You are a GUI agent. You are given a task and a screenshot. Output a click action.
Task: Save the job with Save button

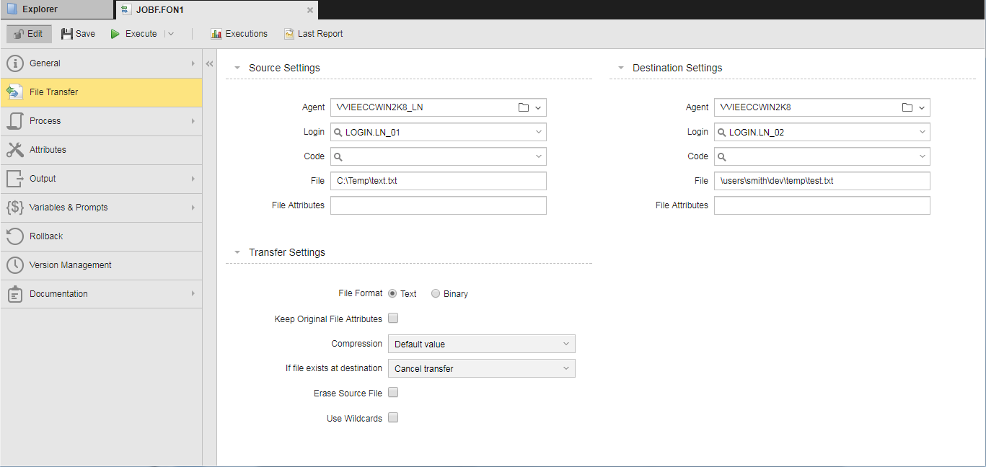(x=78, y=34)
